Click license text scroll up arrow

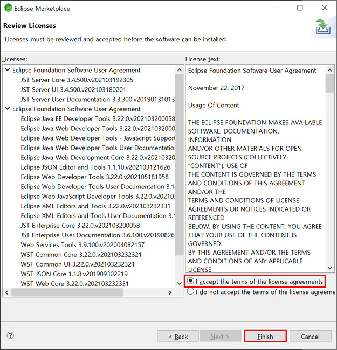(329, 71)
